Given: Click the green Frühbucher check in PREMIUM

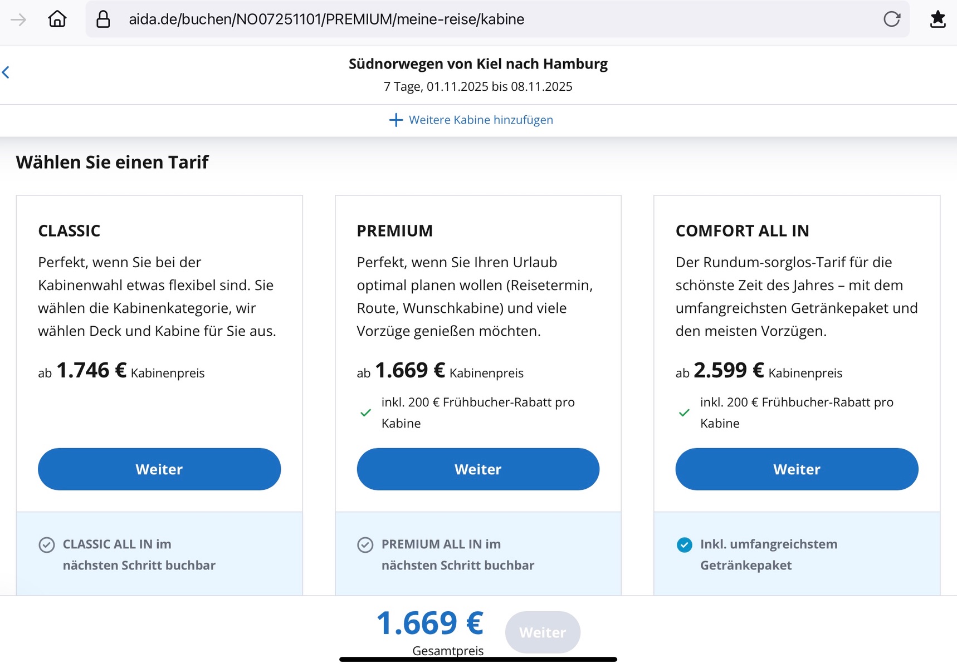Looking at the screenshot, I should (365, 413).
